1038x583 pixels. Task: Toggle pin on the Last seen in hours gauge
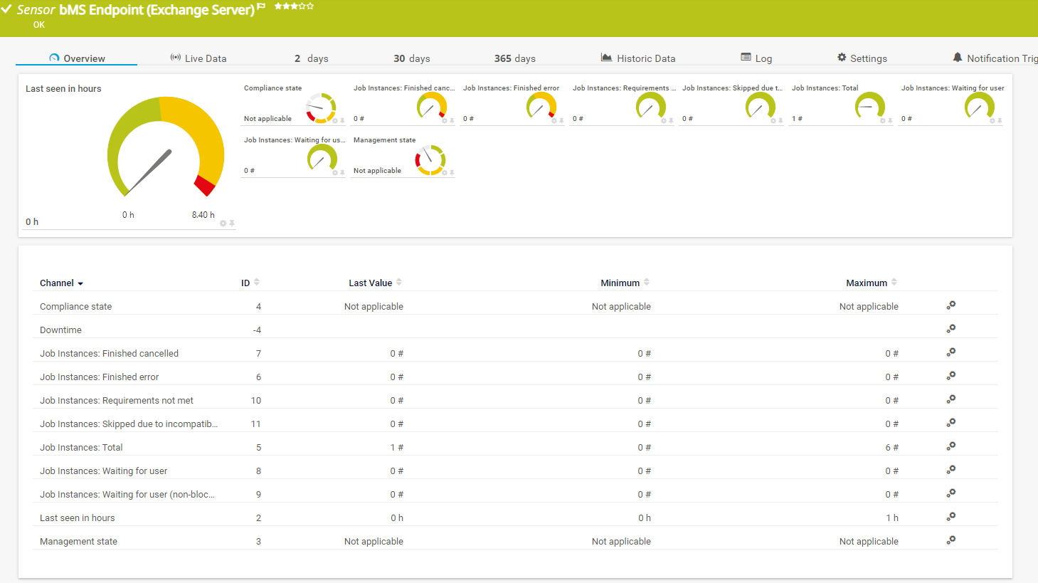pyautogui.click(x=232, y=224)
